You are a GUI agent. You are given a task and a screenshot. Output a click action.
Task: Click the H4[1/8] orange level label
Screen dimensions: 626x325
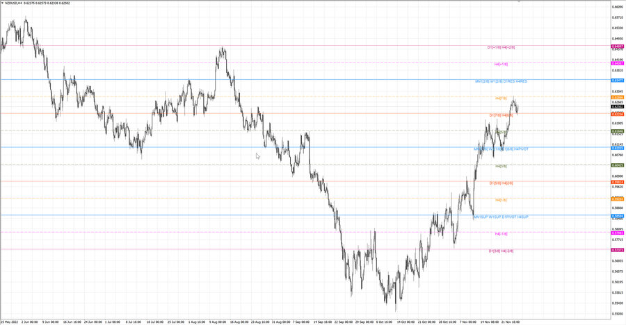(x=501, y=200)
